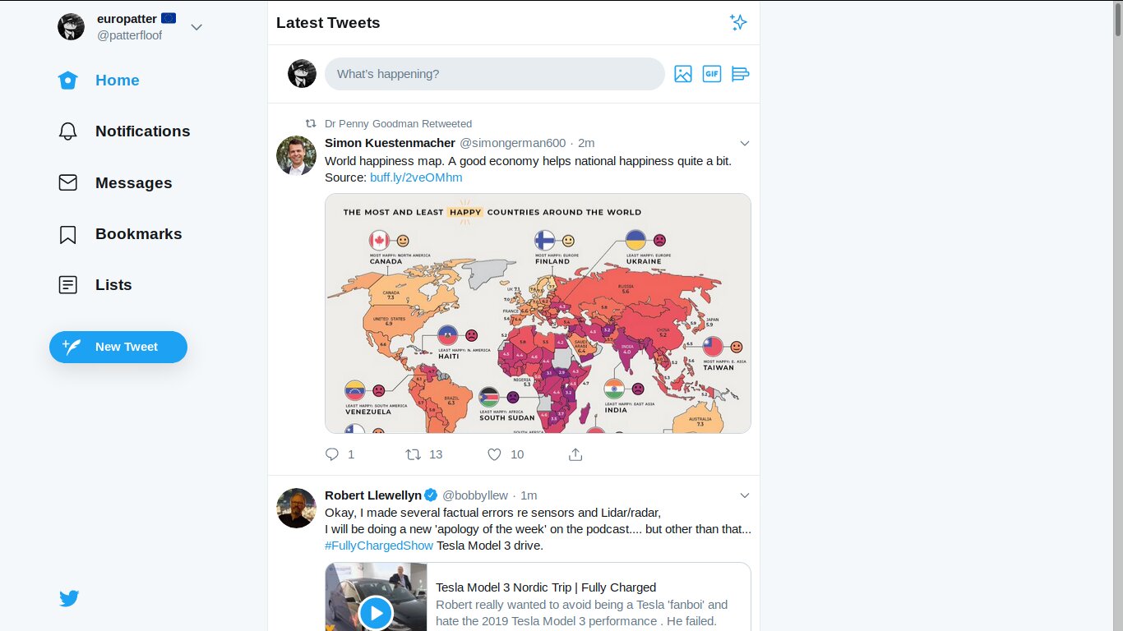Open Simon Kuestenmacher's tweet options caret

pyautogui.click(x=745, y=143)
